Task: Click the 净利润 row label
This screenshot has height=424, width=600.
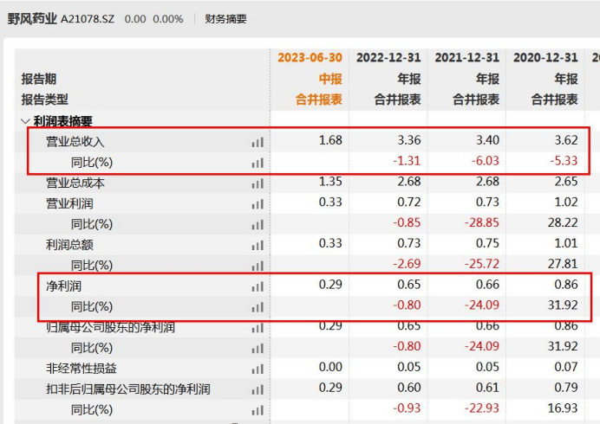Action: 63,286
